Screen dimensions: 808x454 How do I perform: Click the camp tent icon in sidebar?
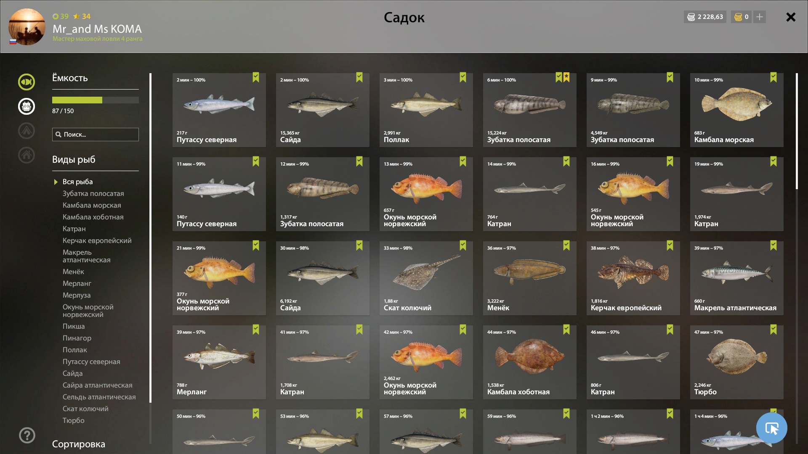[x=26, y=131]
